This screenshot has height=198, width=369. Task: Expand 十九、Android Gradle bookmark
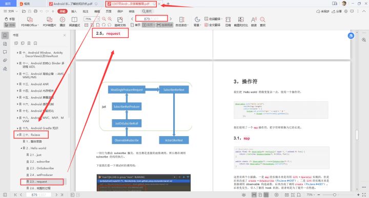(17, 128)
